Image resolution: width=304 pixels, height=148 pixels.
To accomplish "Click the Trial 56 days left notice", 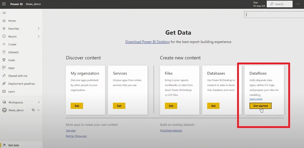I will pyautogui.click(x=259, y=4).
